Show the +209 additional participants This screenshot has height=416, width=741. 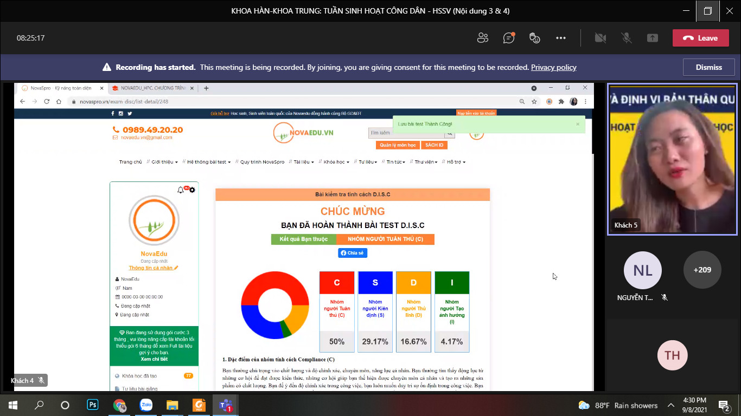point(702,270)
